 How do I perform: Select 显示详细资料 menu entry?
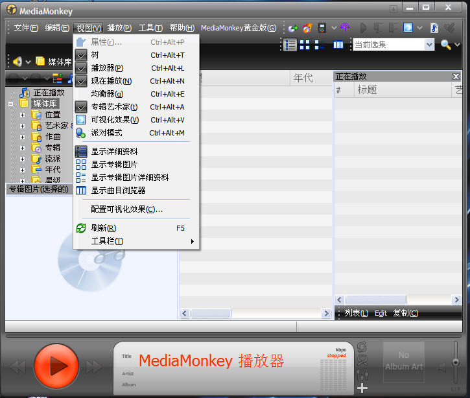(x=136, y=152)
